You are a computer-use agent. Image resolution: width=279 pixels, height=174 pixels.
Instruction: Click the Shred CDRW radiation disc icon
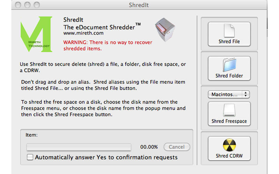click(229, 145)
